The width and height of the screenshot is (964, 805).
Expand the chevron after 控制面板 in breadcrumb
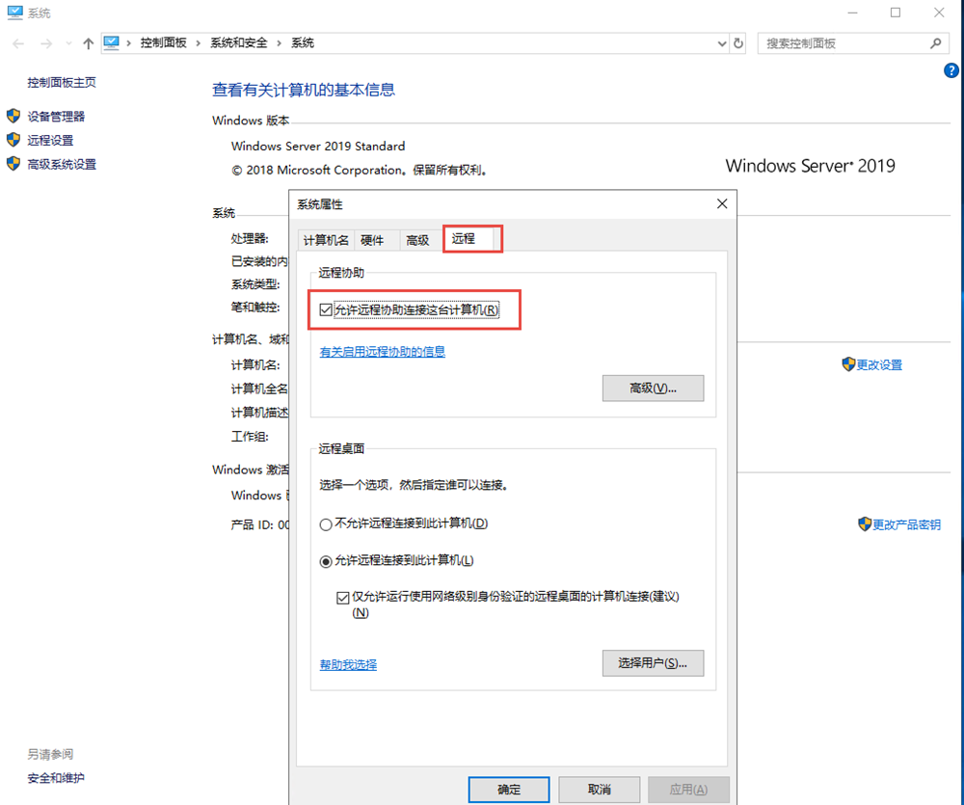197,43
